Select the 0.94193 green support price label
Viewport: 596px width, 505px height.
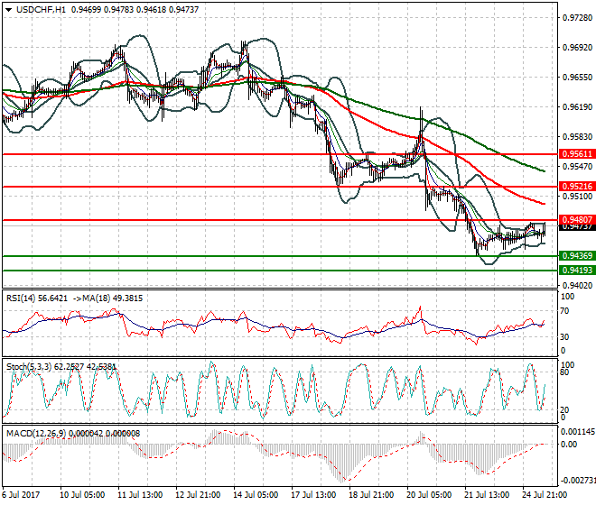point(577,271)
